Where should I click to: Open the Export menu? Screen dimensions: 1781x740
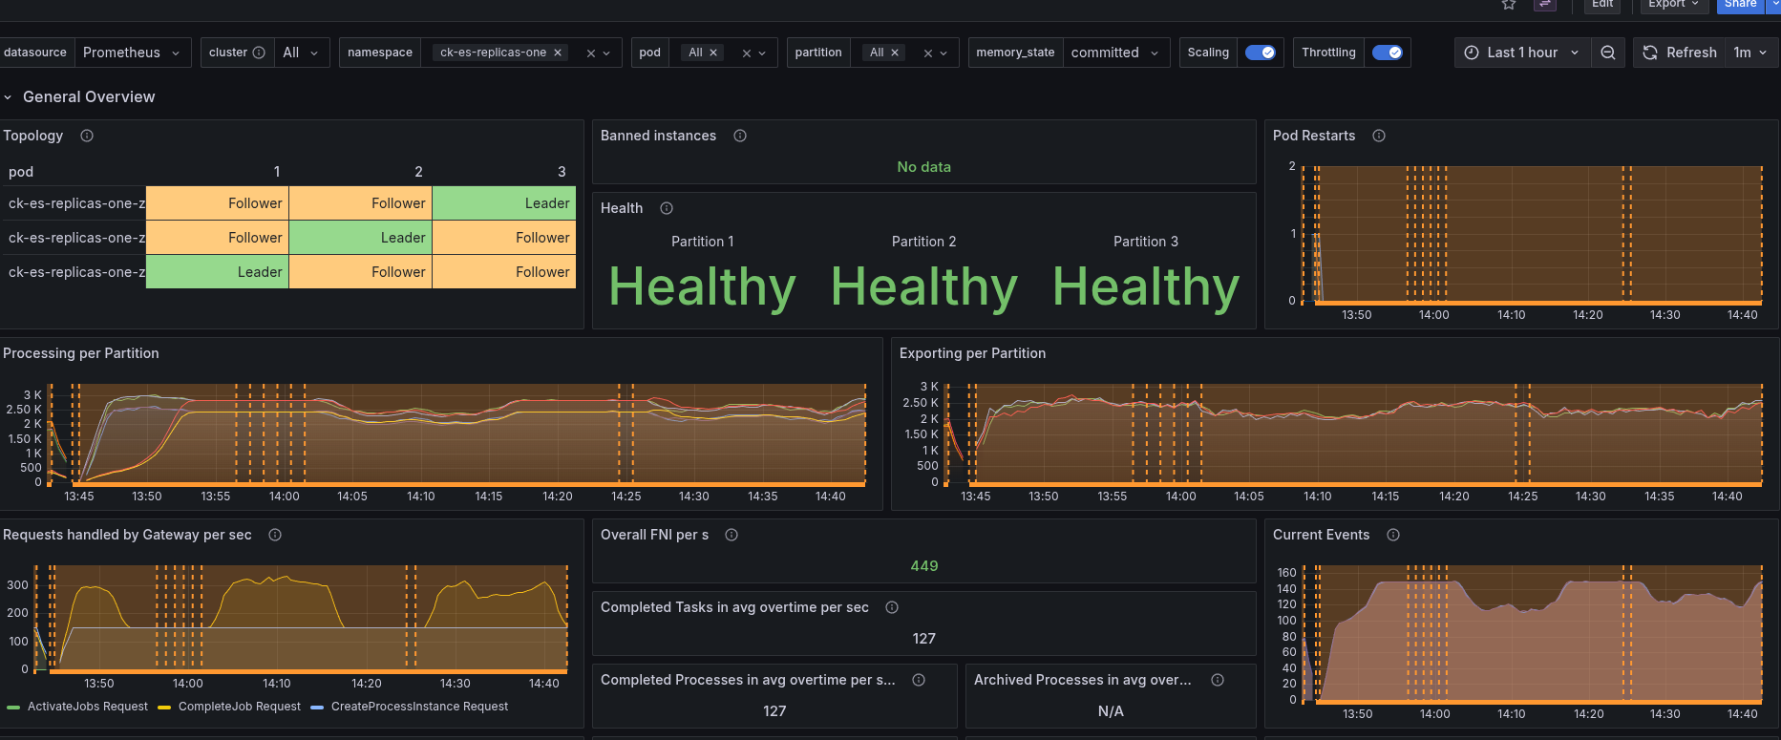(1673, 4)
